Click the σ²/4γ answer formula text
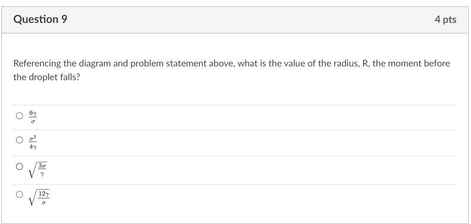471x224 pixels. 33,142
